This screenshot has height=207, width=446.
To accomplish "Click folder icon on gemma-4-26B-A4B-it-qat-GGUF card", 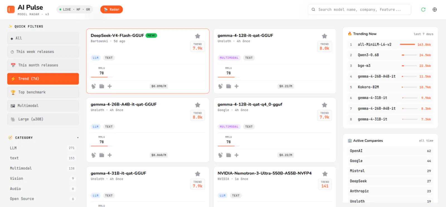I will (102, 155).
